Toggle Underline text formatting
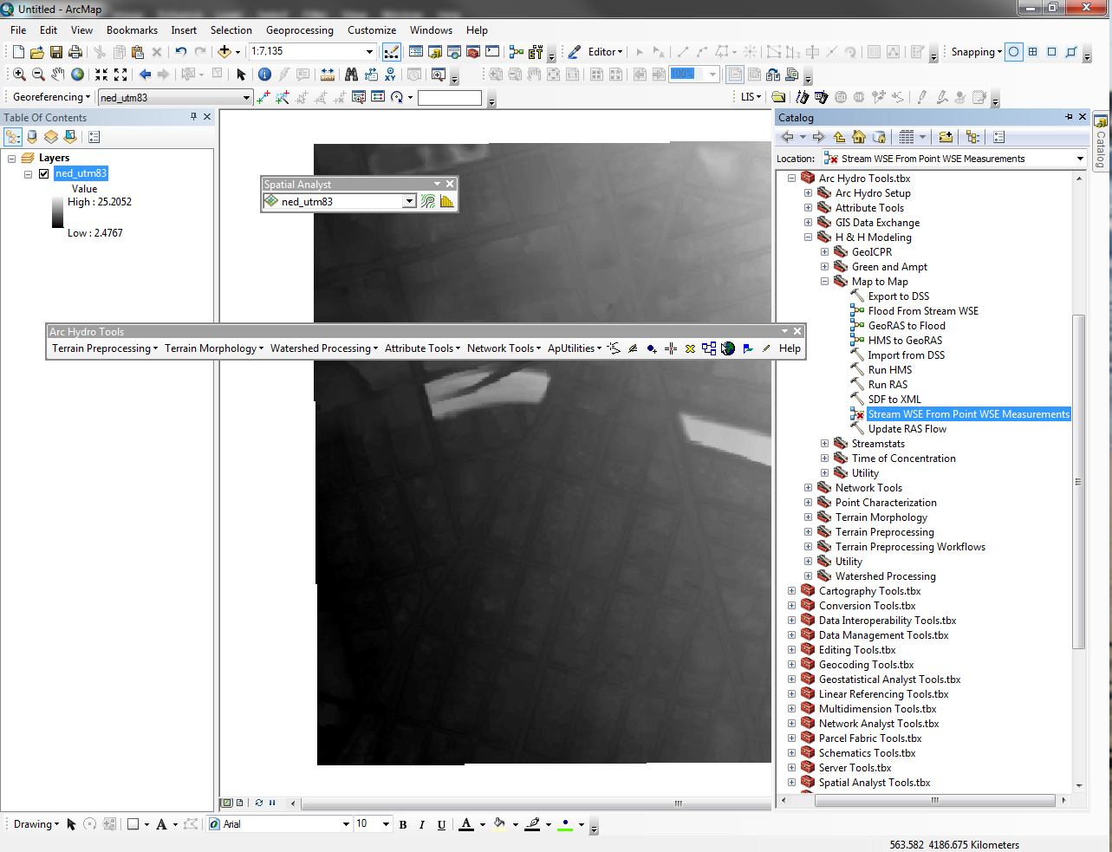This screenshot has height=852, width=1112. (x=441, y=824)
